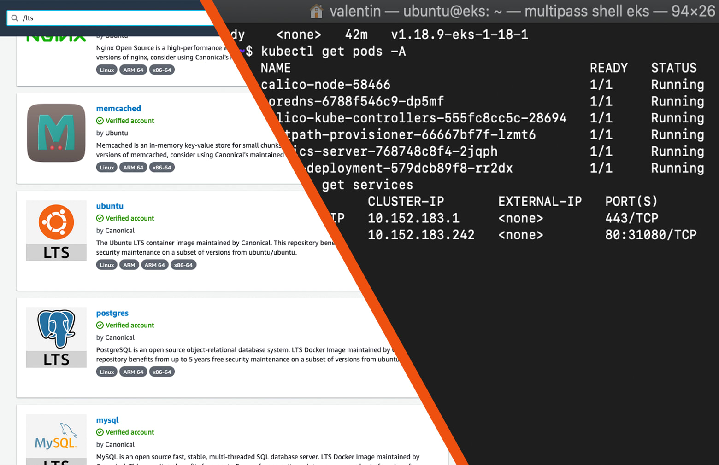Click the memcached verified account checkmark icon

tap(100, 121)
